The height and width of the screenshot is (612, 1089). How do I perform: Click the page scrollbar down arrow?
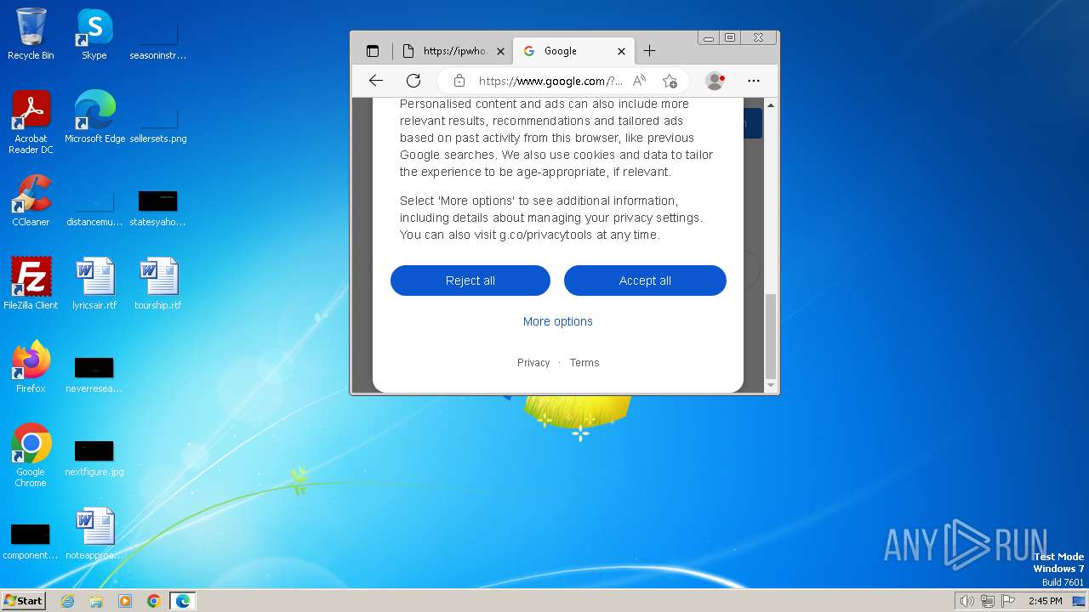(x=771, y=386)
